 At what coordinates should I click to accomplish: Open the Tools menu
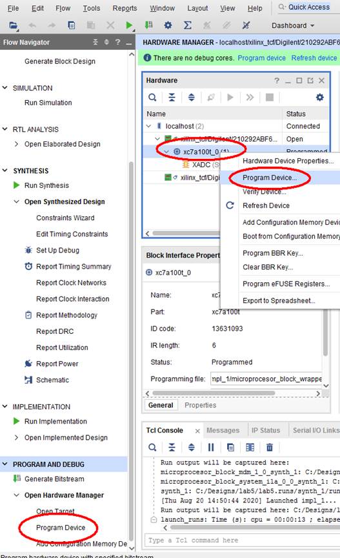pyautogui.click(x=92, y=8)
